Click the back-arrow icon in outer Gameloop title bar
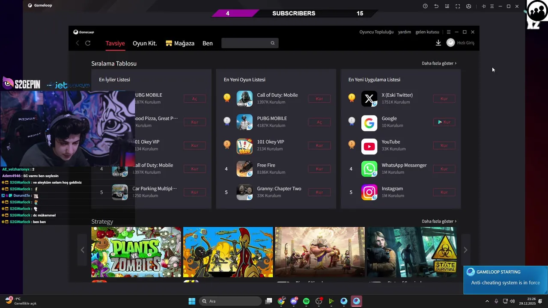 [x=436, y=6]
